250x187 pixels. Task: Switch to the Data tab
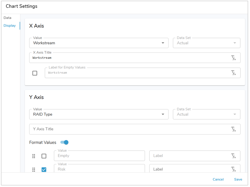[x=7, y=18]
